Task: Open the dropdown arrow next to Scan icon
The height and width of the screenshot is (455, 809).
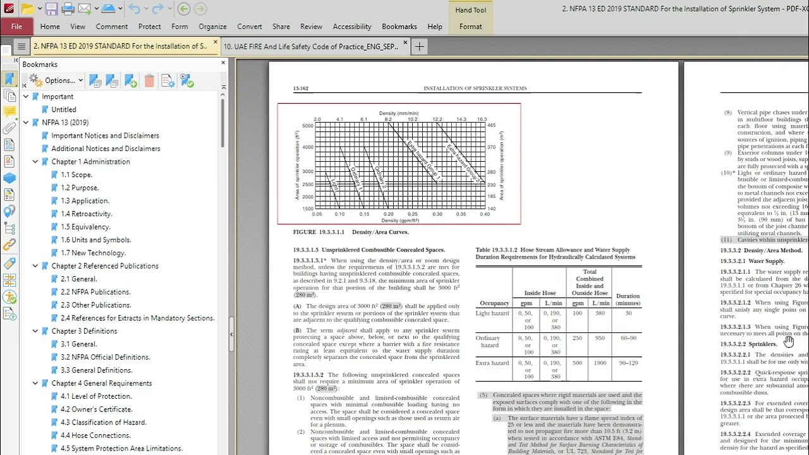Action: (119, 9)
